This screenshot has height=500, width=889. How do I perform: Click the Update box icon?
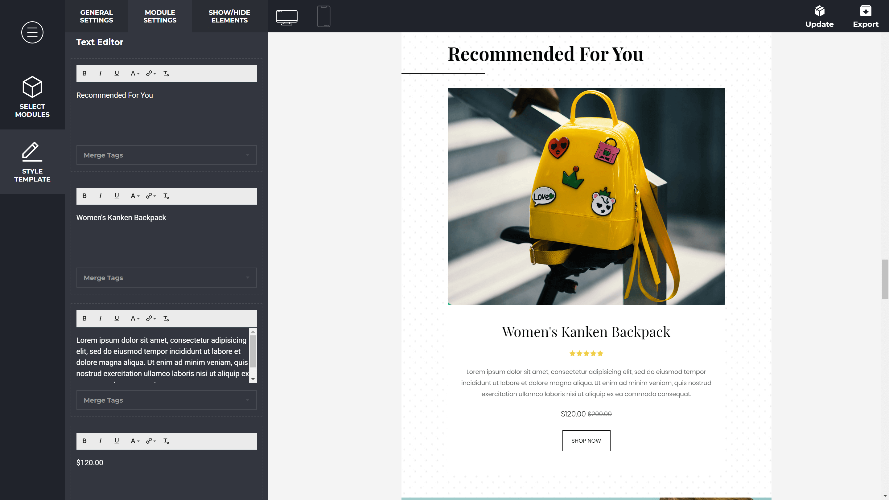point(819,11)
